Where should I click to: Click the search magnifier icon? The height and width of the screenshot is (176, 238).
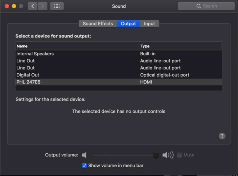click(199, 6)
